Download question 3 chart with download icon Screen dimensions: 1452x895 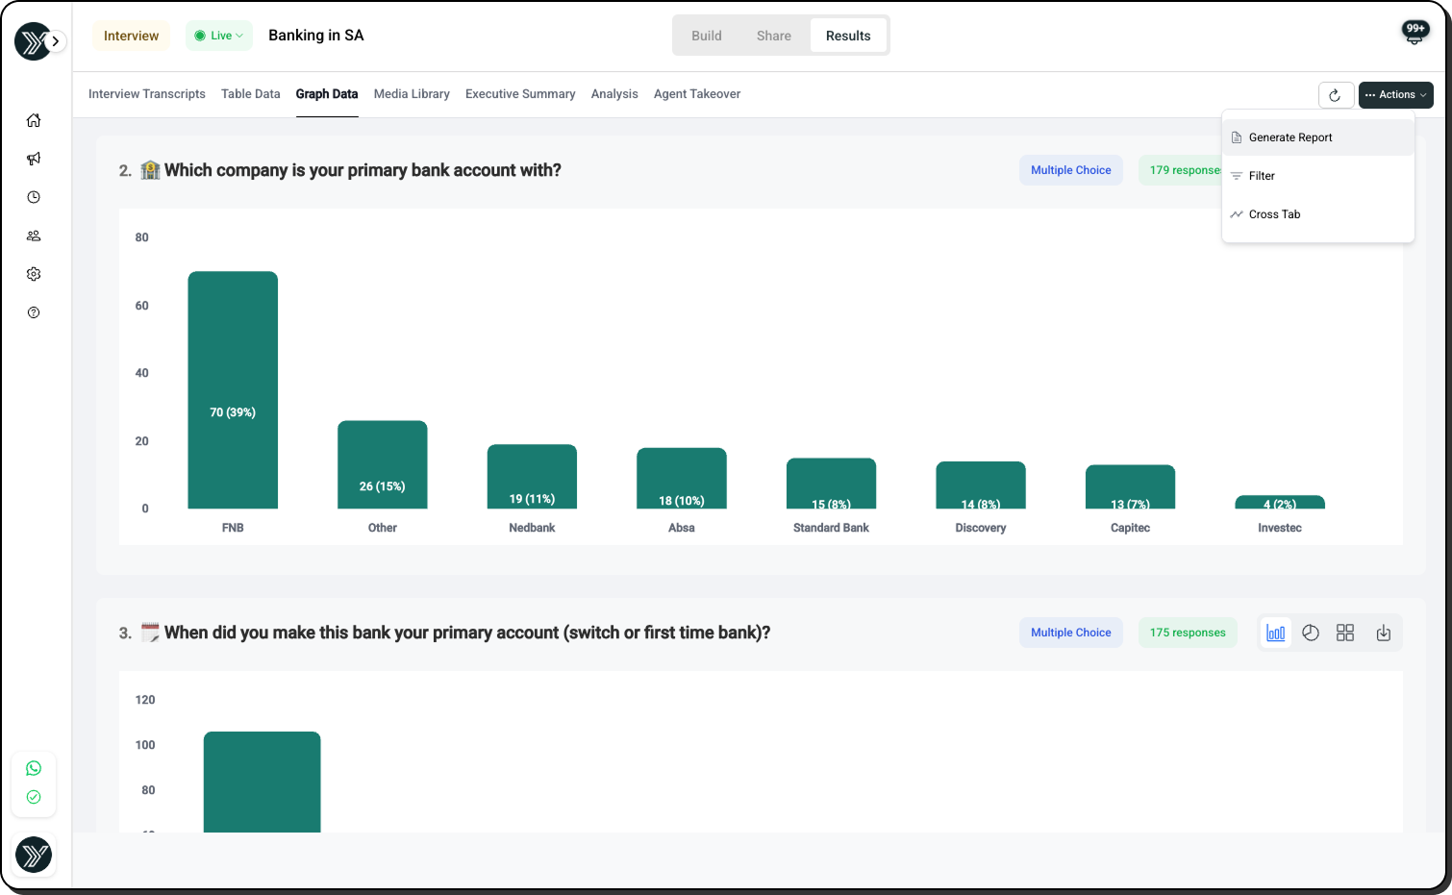pos(1383,633)
